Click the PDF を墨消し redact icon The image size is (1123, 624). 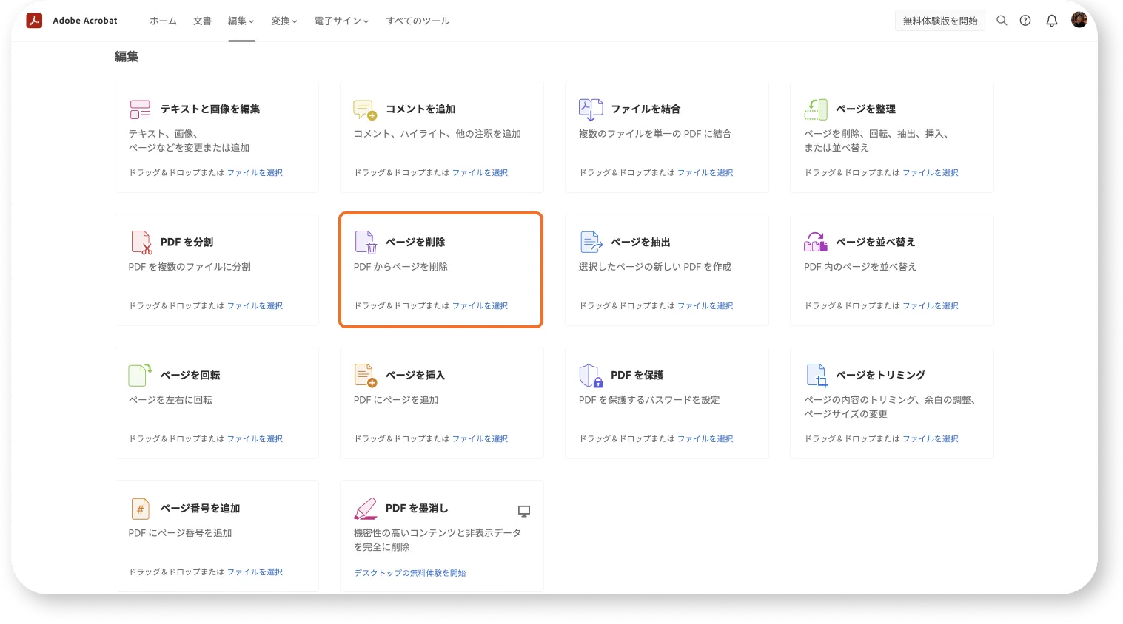(x=366, y=509)
